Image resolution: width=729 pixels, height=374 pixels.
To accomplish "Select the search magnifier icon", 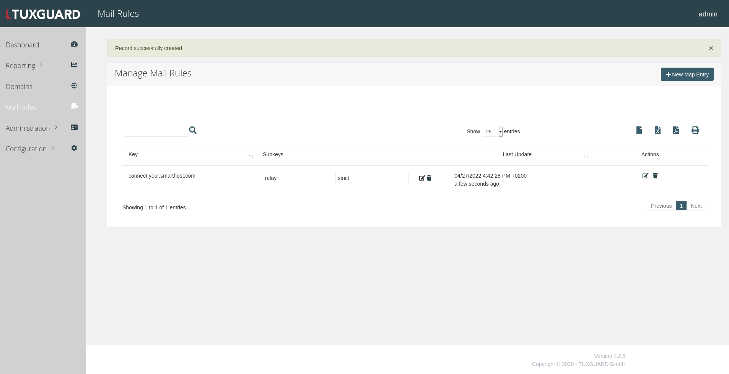I will point(193,130).
